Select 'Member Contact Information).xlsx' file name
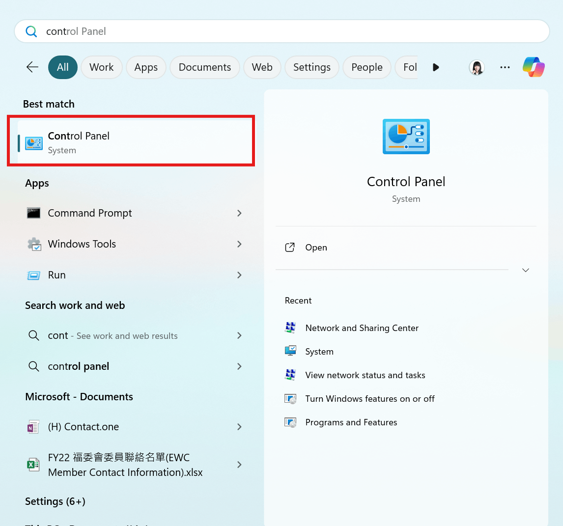The width and height of the screenshot is (563, 526). tap(125, 472)
